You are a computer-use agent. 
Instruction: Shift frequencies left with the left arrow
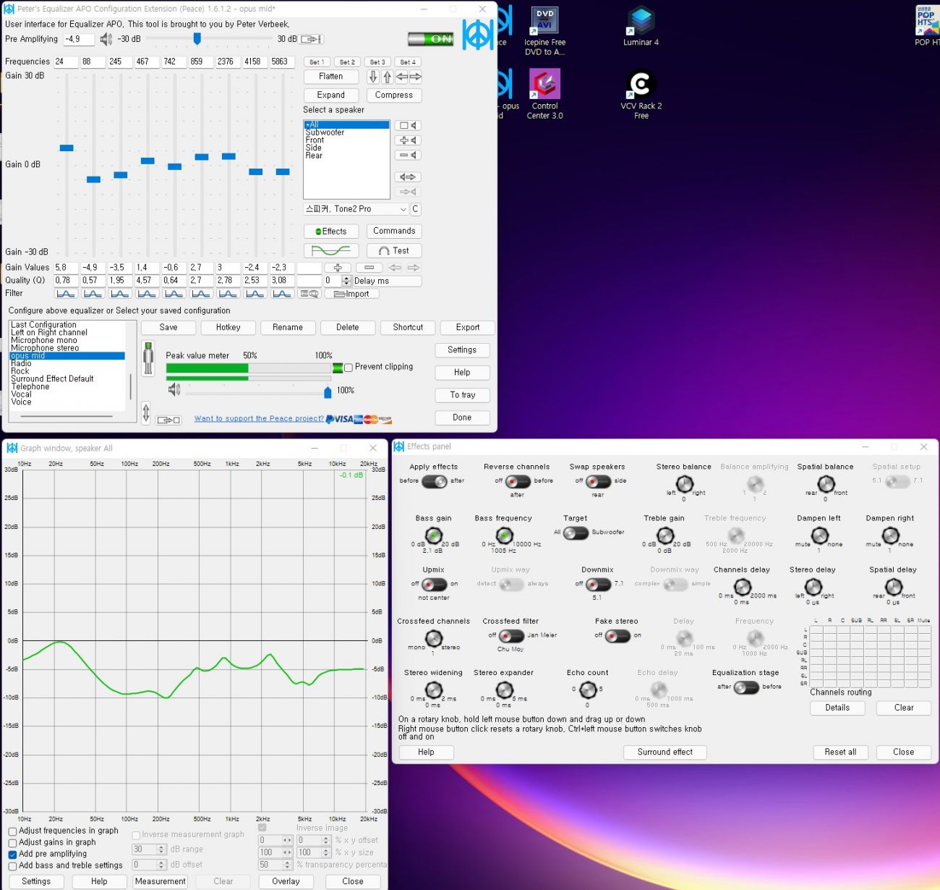[x=401, y=77]
